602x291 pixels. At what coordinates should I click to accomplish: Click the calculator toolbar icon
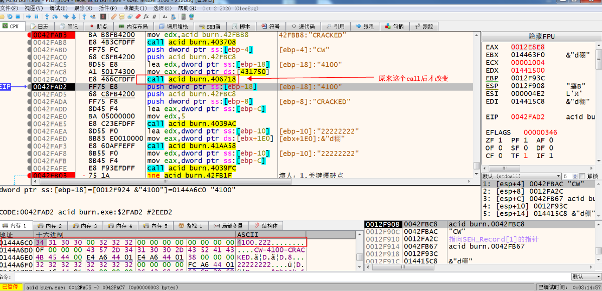183,17
